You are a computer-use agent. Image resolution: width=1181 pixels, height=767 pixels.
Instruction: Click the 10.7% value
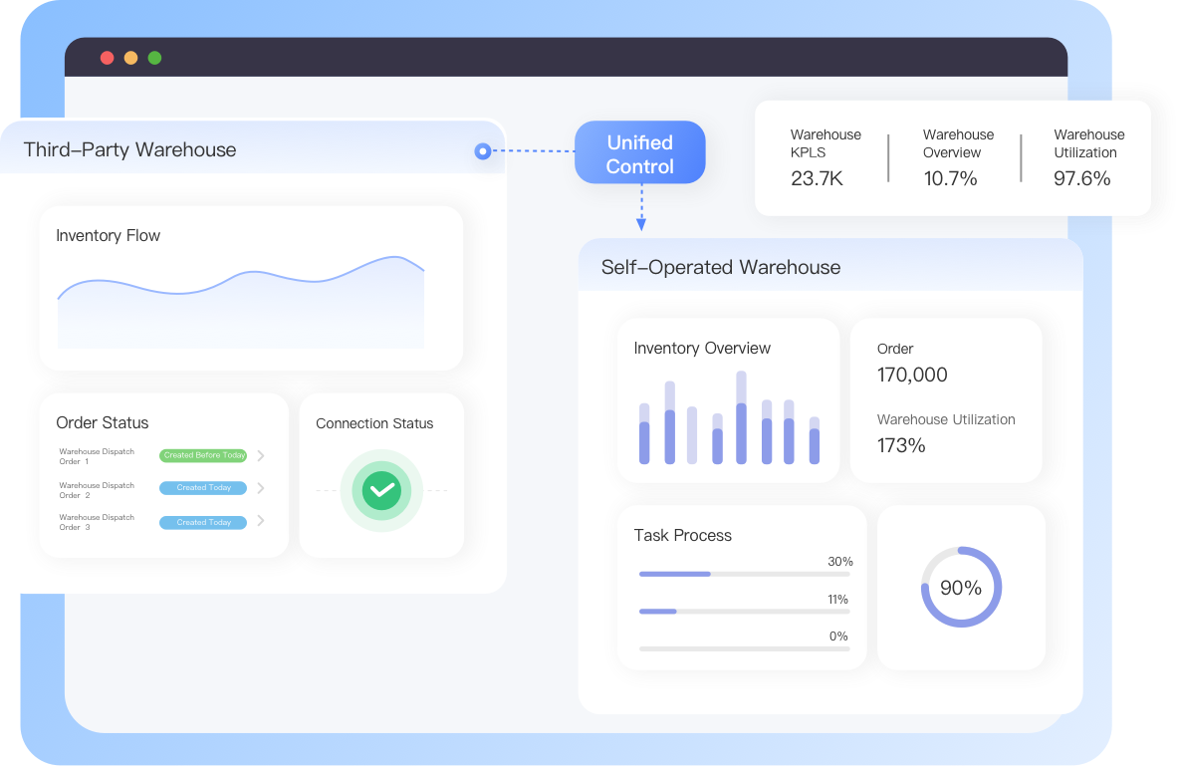pos(950,178)
